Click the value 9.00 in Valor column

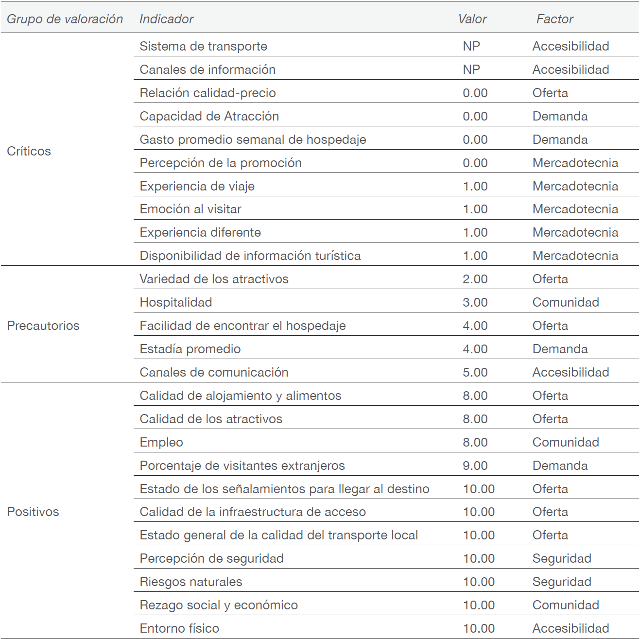pos(475,466)
